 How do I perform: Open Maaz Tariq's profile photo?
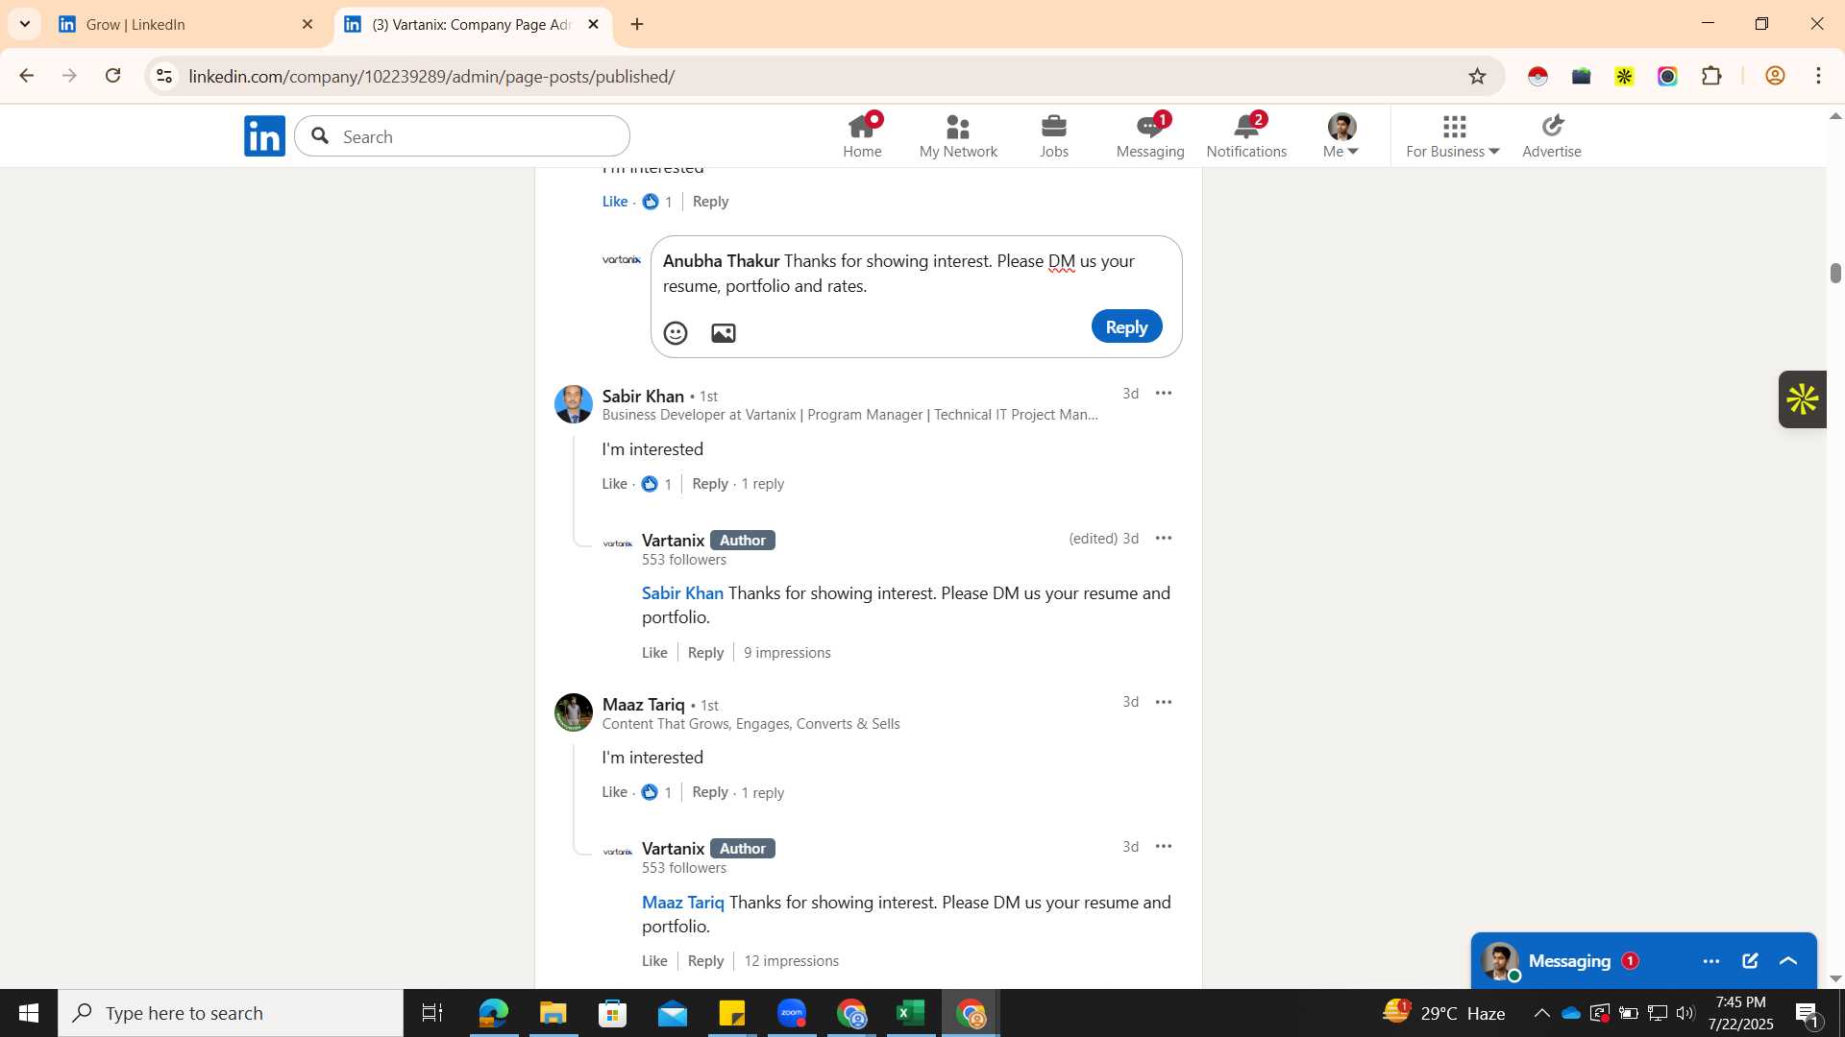coord(574,712)
